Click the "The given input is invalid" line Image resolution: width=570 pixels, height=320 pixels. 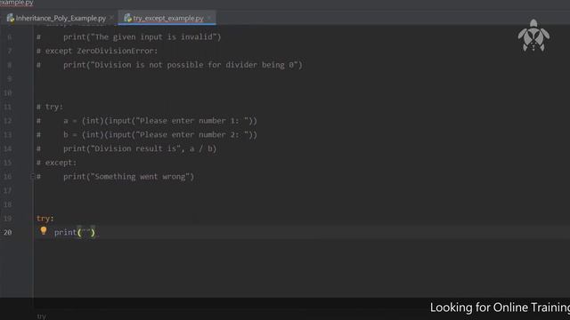point(128,37)
